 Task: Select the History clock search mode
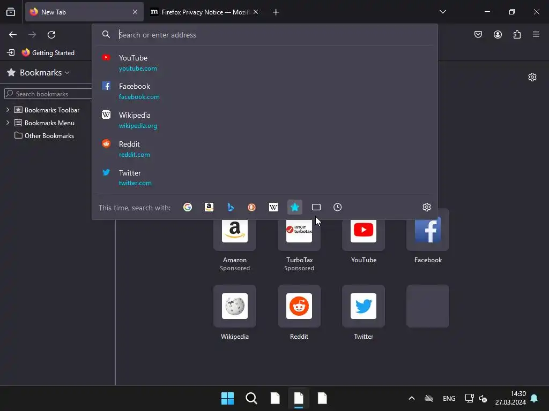pos(338,207)
